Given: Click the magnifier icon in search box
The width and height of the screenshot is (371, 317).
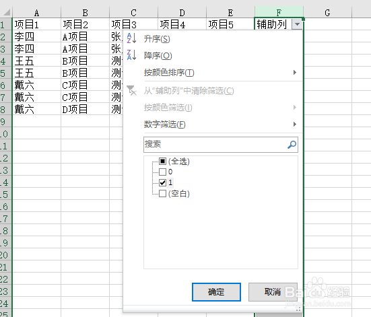Looking at the screenshot, I should tap(292, 145).
